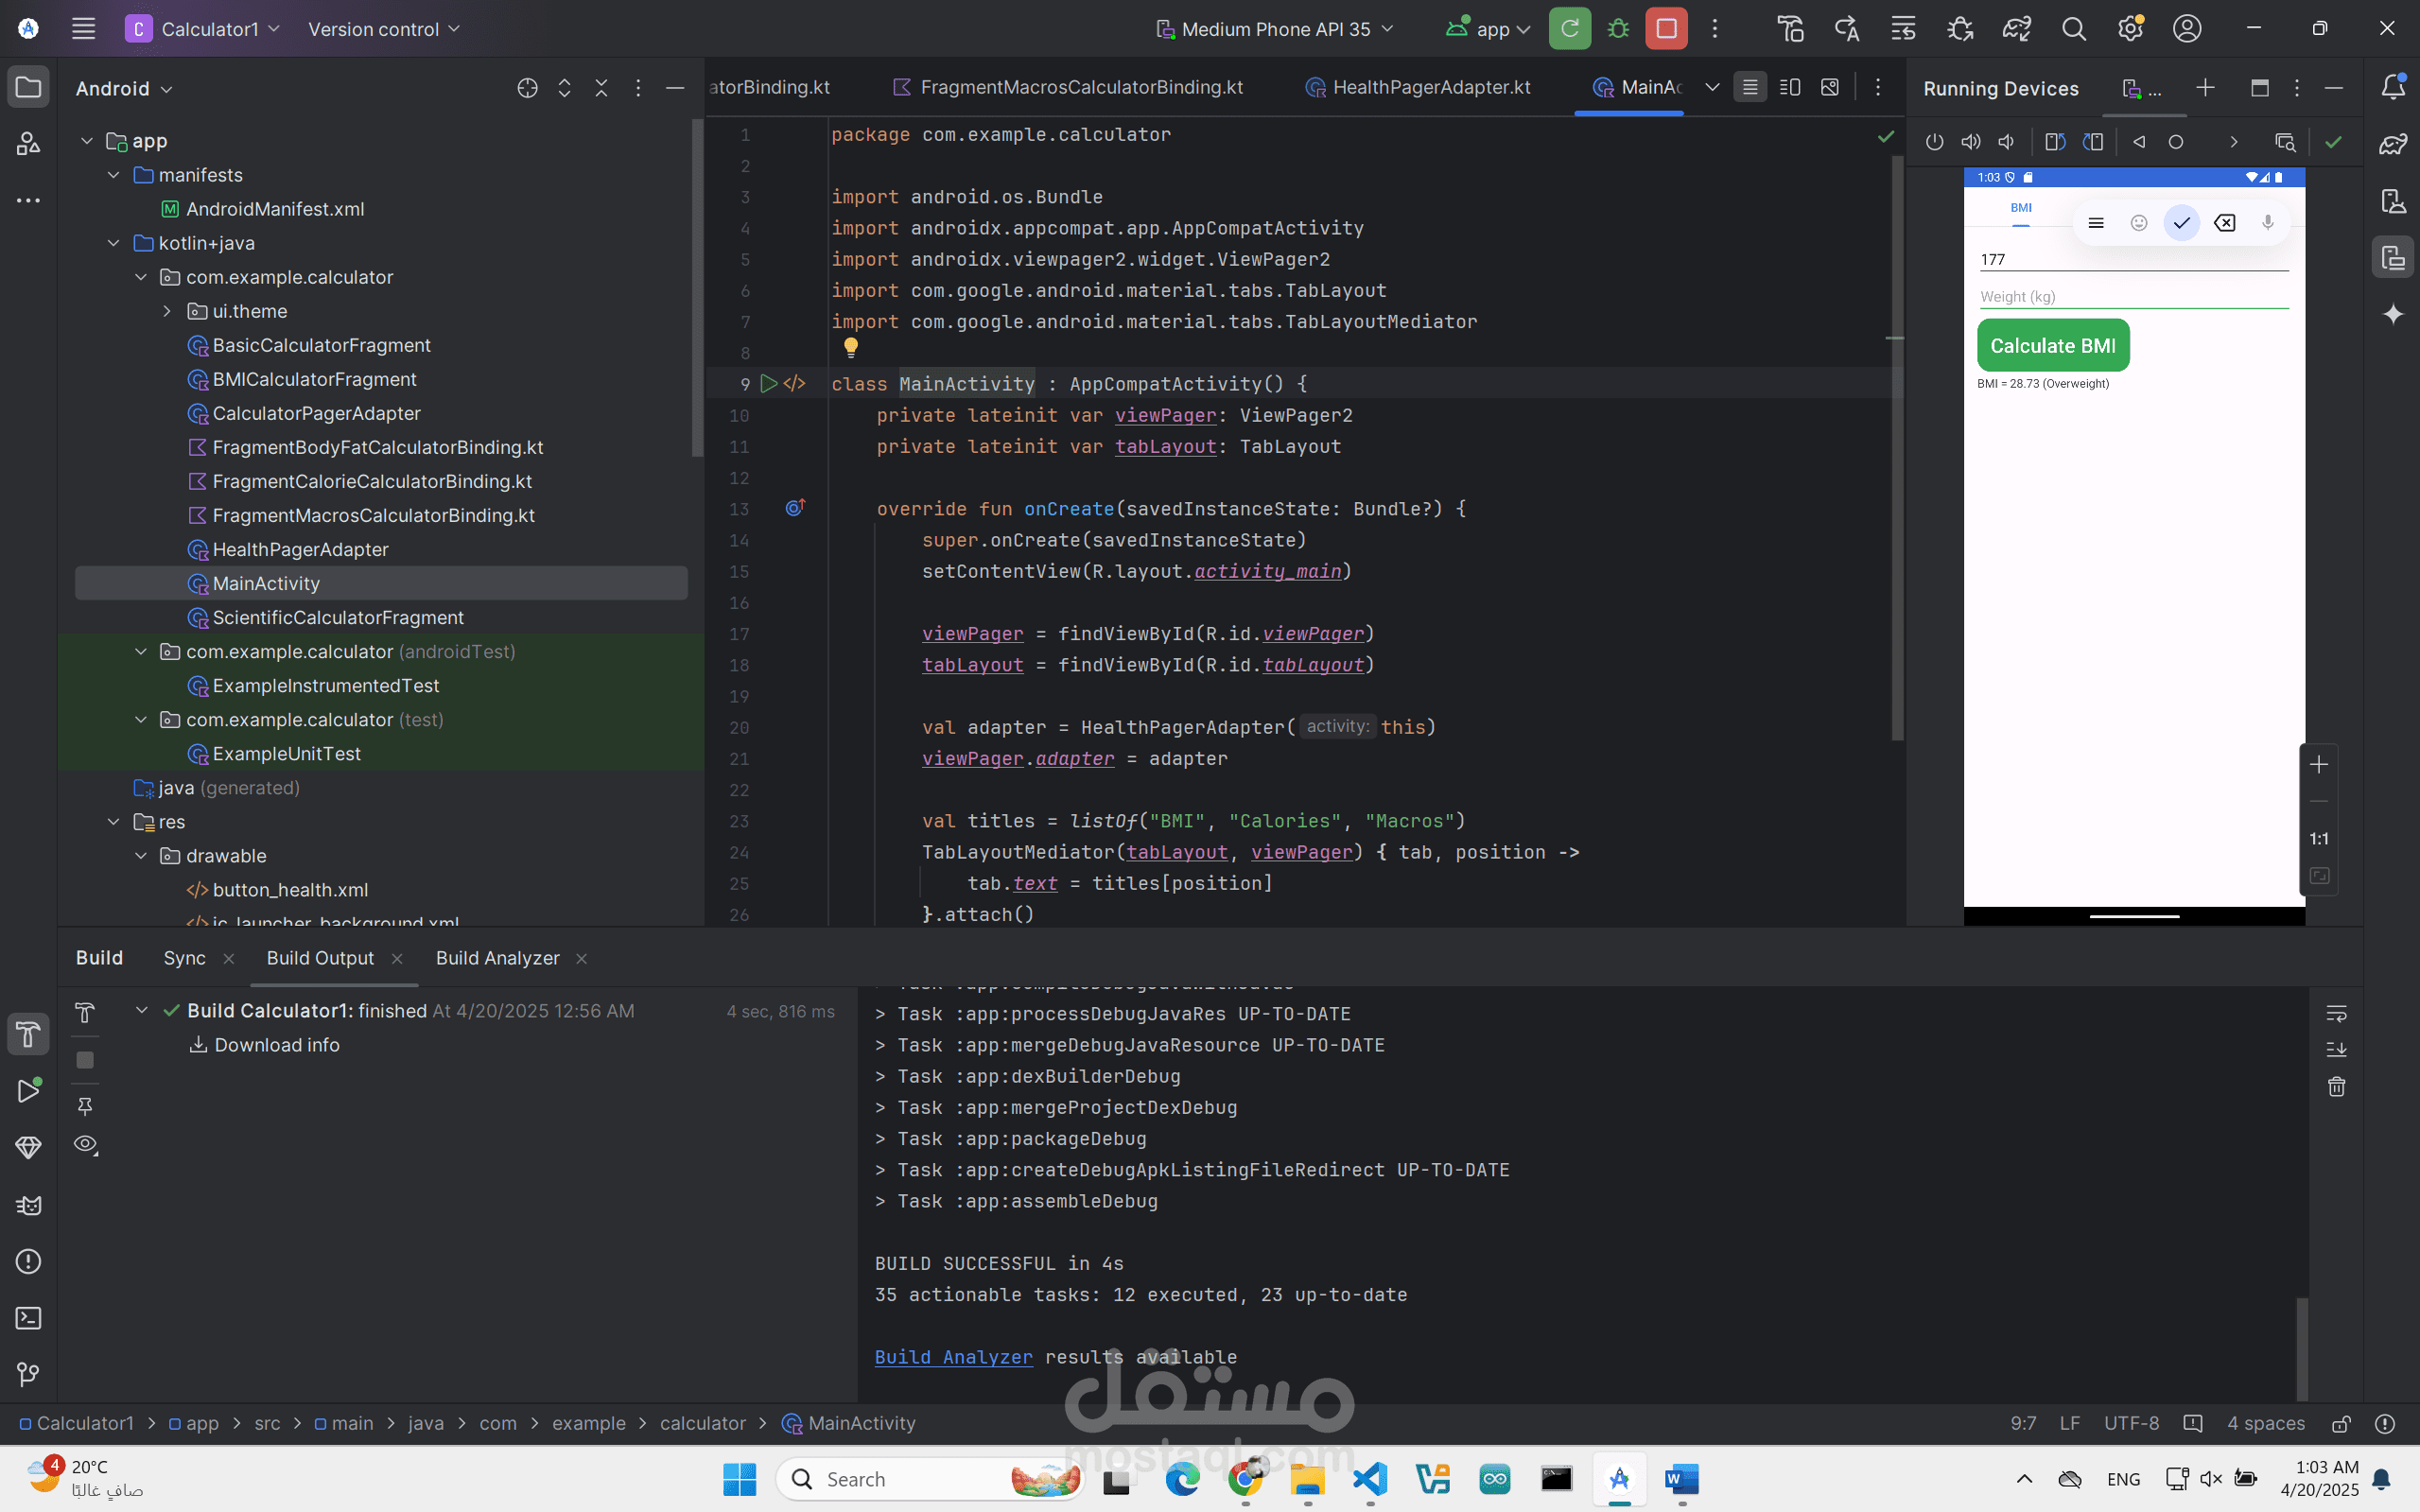Click Sync Project with Gradle Files icon
Image resolution: width=2420 pixels, height=1512 pixels.
pyautogui.click(x=2016, y=29)
